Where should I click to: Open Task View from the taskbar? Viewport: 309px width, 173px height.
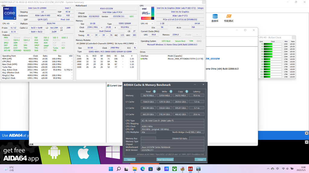[126, 169]
